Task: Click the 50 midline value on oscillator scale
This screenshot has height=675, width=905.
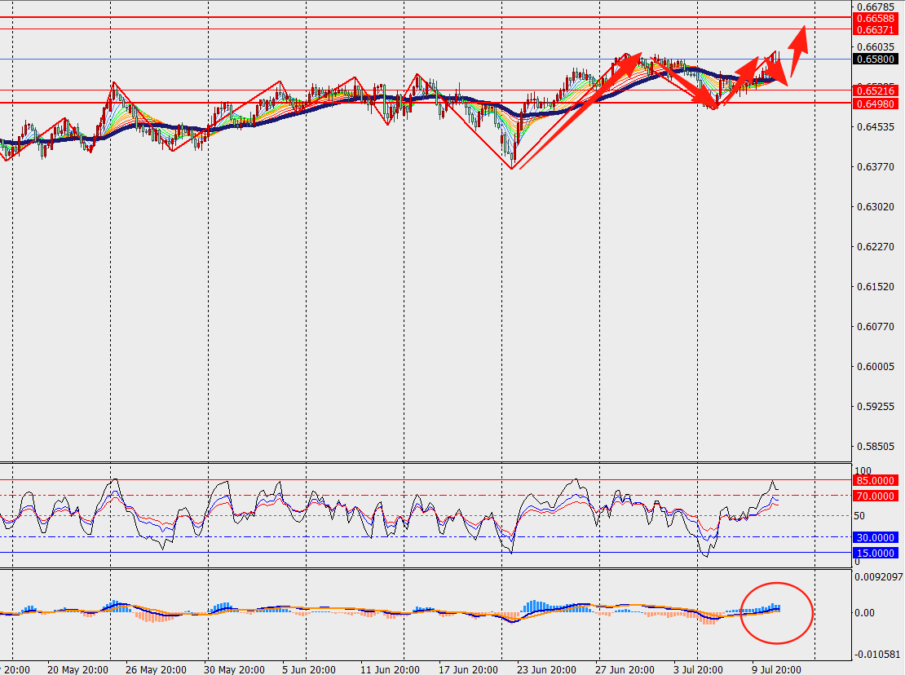Action: [859, 516]
